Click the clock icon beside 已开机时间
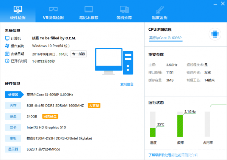The width and height of the screenshot is (227, 160). (x=7, y=61)
